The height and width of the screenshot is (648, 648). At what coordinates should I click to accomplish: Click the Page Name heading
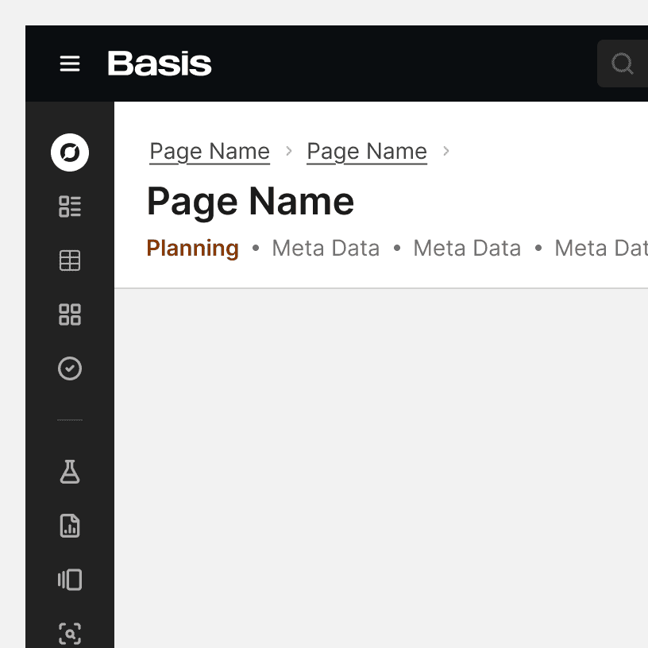(x=250, y=202)
